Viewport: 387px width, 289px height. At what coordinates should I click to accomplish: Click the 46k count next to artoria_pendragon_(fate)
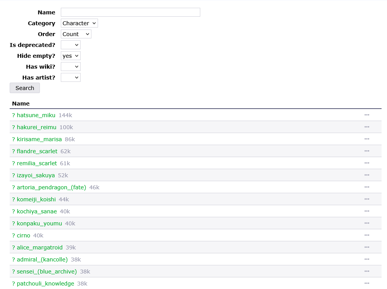coord(94,187)
